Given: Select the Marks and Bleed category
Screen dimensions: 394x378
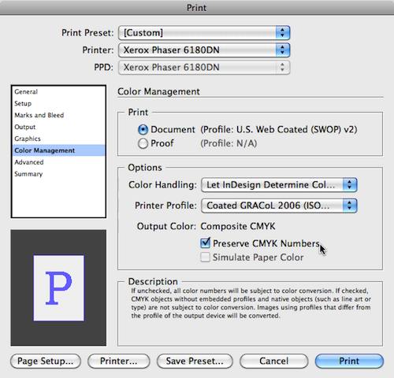Looking at the screenshot, I should tap(58, 115).
